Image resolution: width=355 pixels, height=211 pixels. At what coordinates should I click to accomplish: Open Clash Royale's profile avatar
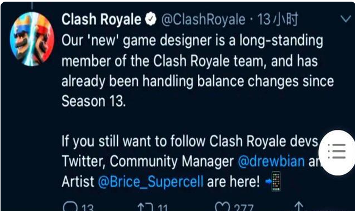(32, 39)
